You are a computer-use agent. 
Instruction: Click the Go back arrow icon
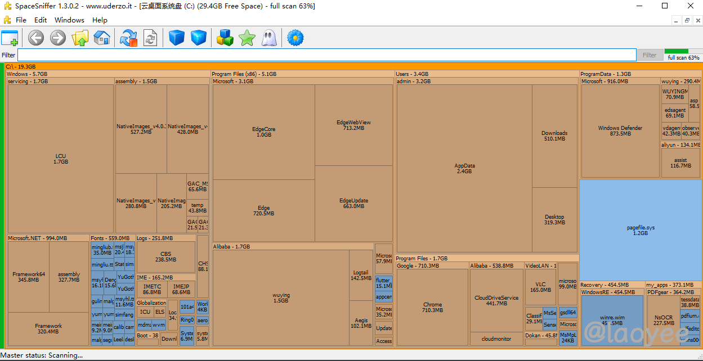[x=36, y=38]
